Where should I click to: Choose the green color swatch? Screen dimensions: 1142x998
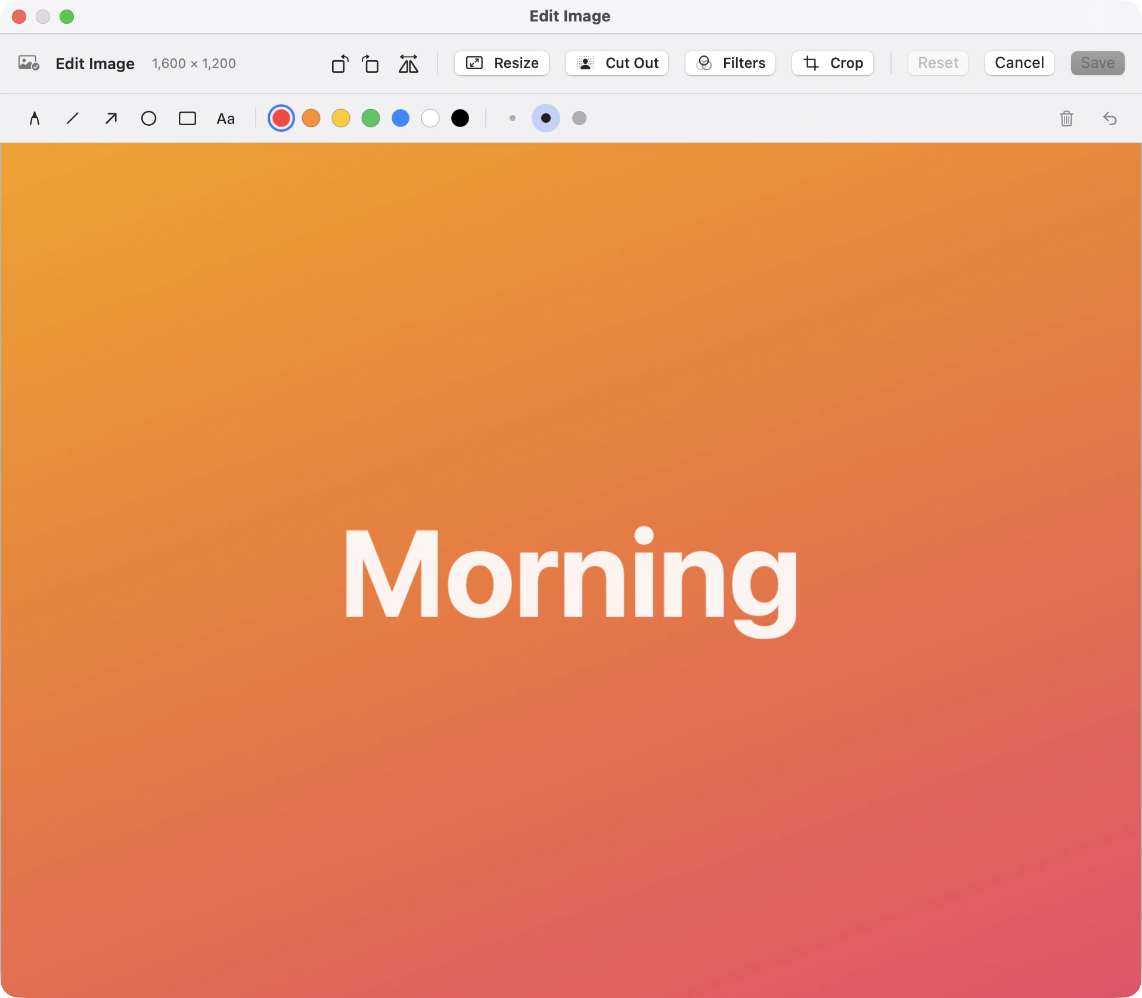coord(371,118)
